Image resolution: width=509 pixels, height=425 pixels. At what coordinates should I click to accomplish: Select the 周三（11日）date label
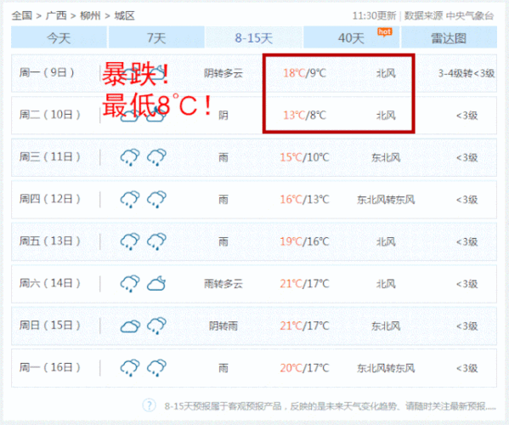click(x=49, y=156)
